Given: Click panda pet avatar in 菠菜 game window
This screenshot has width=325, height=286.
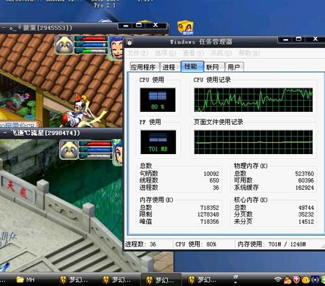Looking at the screenshot, I should click(64, 45).
